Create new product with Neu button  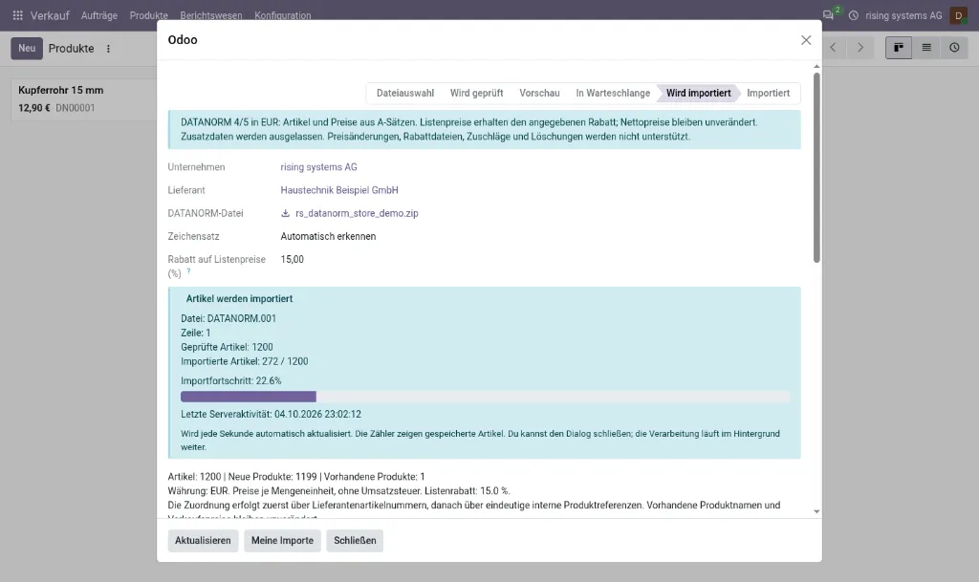click(27, 48)
